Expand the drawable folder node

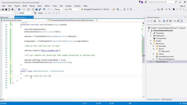153,46
